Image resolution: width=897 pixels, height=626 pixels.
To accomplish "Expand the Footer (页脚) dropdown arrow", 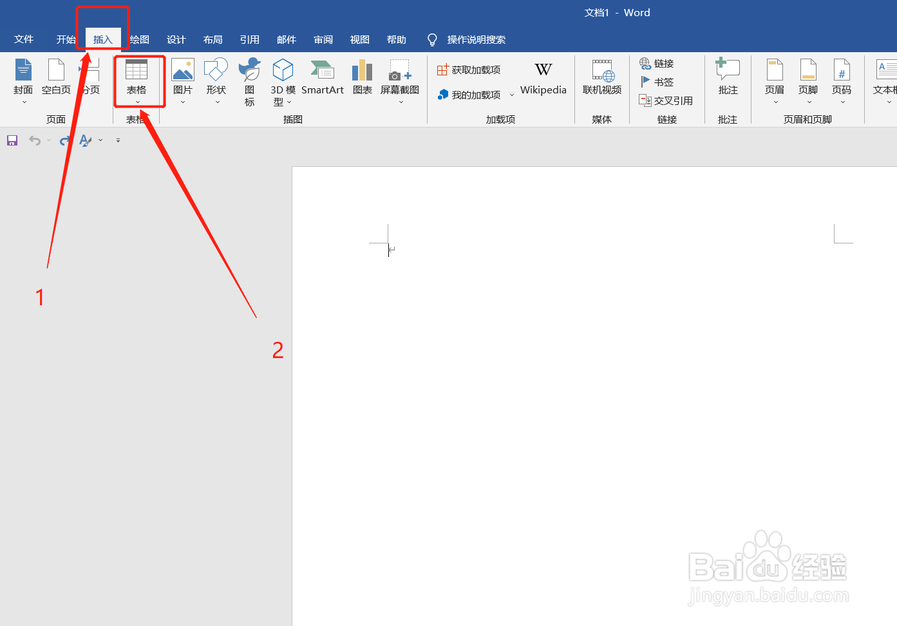I will coord(809,102).
